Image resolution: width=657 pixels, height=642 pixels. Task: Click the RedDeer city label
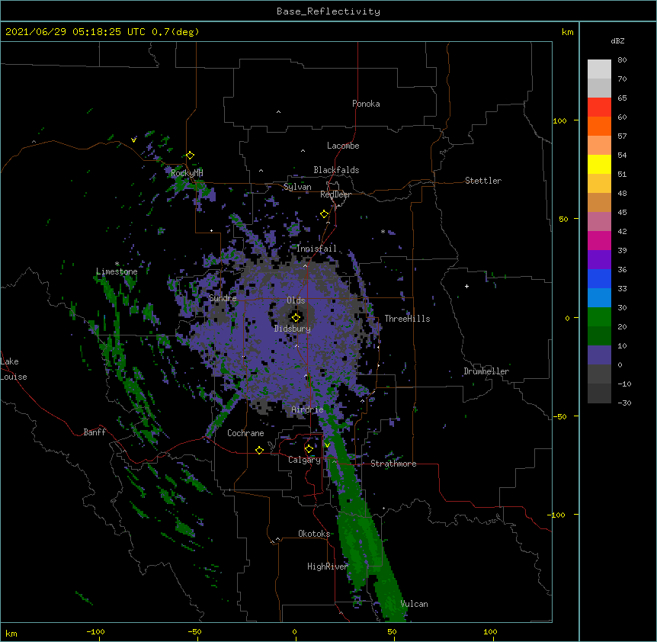(x=335, y=194)
